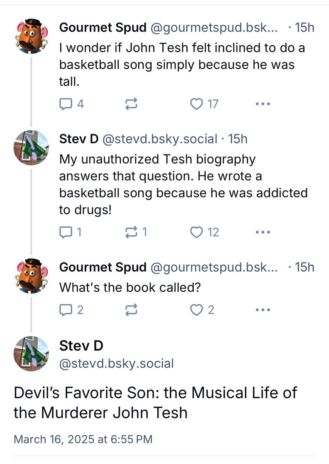Click Gourmet Spud's Mr. Potato Head avatar on third post
329x464 pixels.
point(31,276)
